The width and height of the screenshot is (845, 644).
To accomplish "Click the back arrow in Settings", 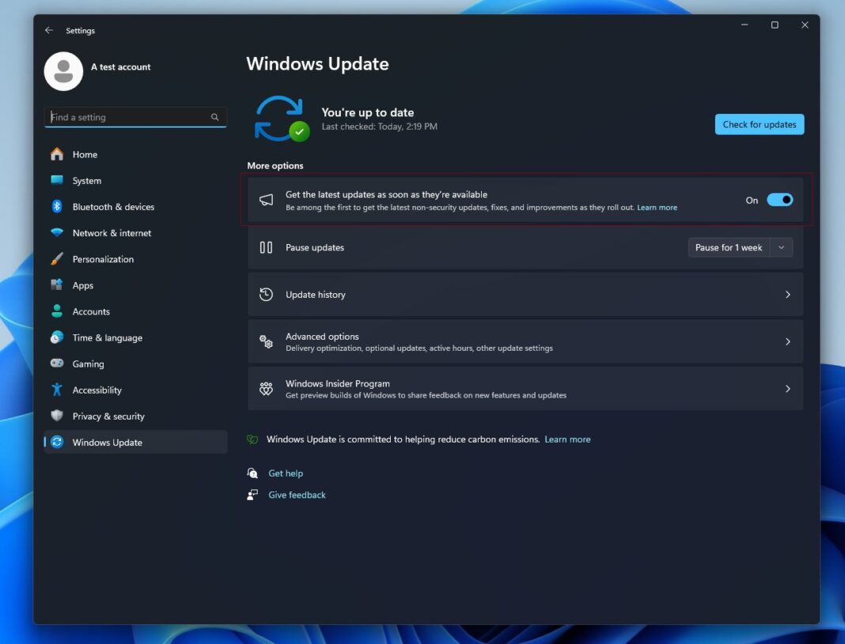I will pyautogui.click(x=50, y=30).
